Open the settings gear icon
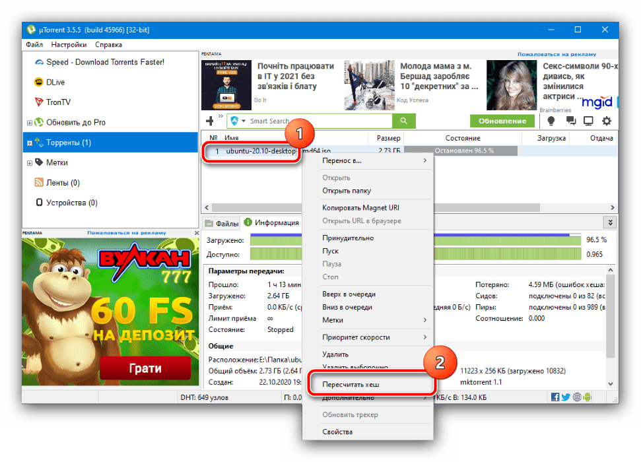The width and height of the screenshot is (641, 462). [607, 121]
